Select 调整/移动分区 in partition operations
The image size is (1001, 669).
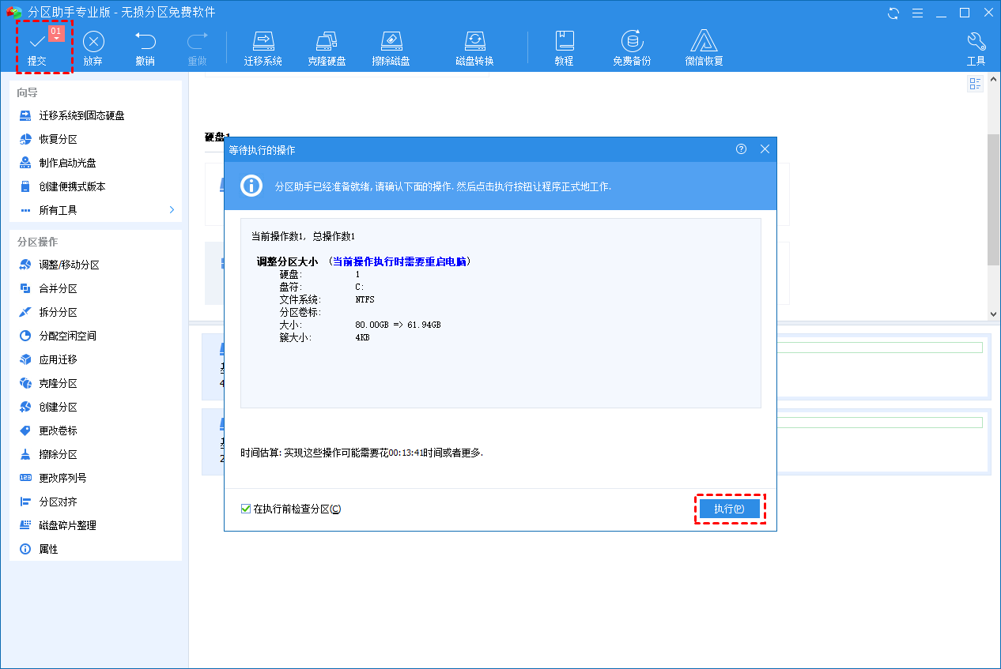pyautogui.click(x=69, y=265)
